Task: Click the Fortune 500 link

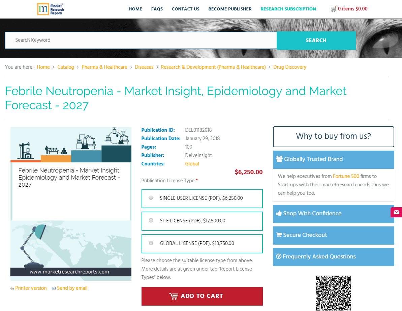Action: point(346,176)
